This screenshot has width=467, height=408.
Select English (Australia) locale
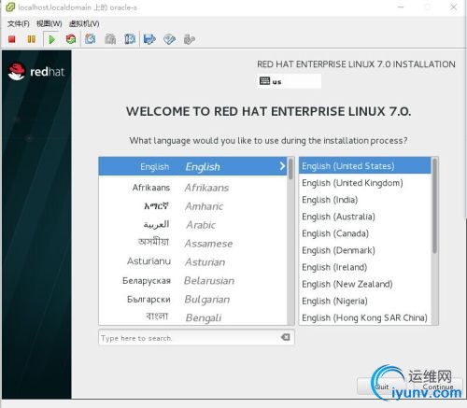pyautogui.click(x=365, y=217)
